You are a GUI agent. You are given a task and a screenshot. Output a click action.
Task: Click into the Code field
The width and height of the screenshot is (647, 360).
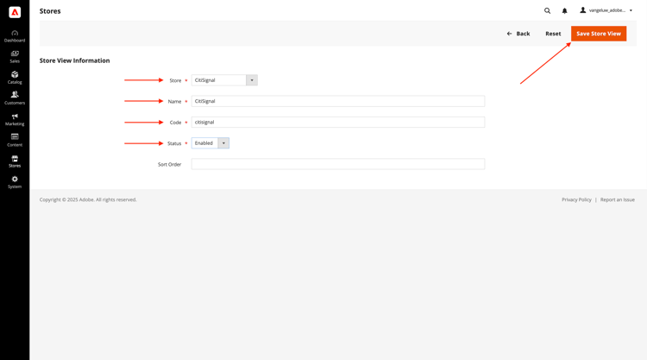click(338, 123)
